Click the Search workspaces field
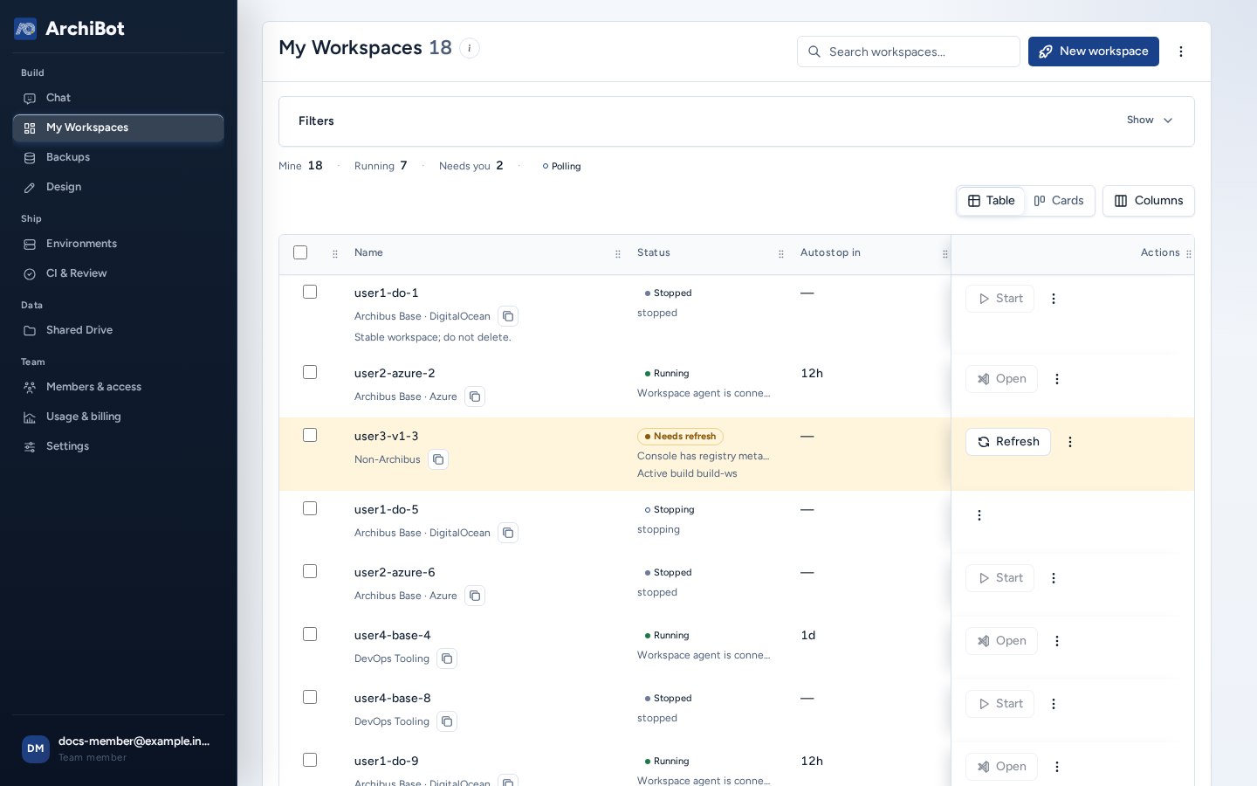The width and height of the screenshot is (1257, 786). pyautogui.click(x=909, y=52)
